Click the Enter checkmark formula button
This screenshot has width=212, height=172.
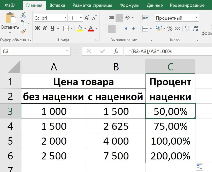(x=102, y=51)
